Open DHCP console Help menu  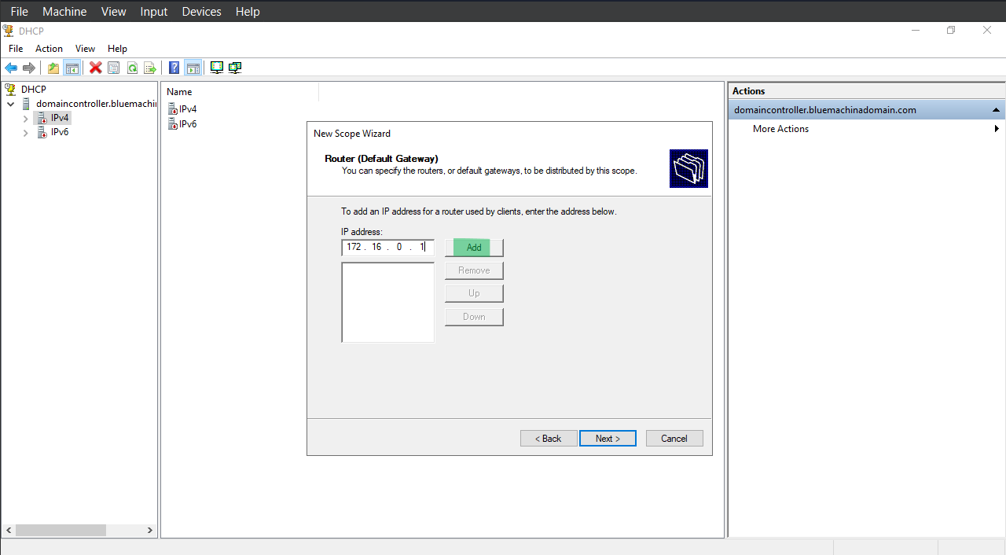click(x=117, y=49)
